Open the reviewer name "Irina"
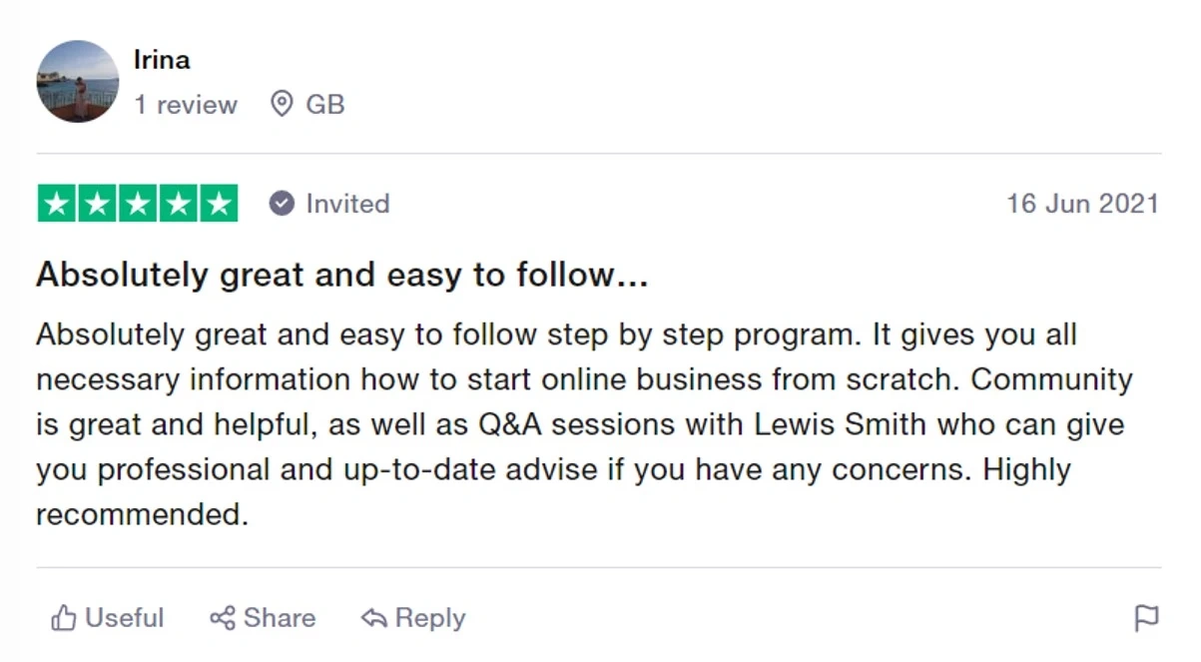Viewport: 1201px width, 662px height. click(162, 60)
